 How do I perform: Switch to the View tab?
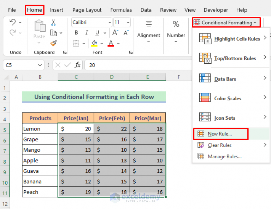point(190,10)
